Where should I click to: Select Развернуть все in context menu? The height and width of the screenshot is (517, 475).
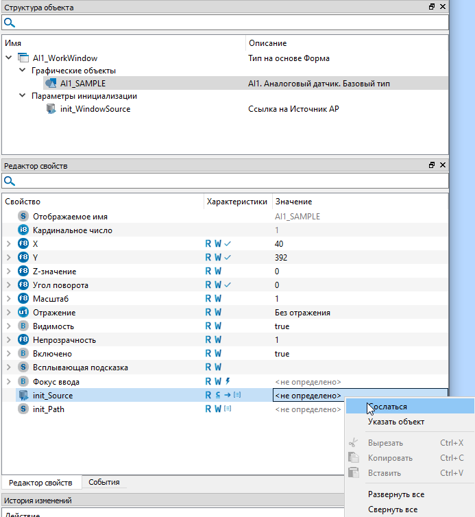[395, 494]
